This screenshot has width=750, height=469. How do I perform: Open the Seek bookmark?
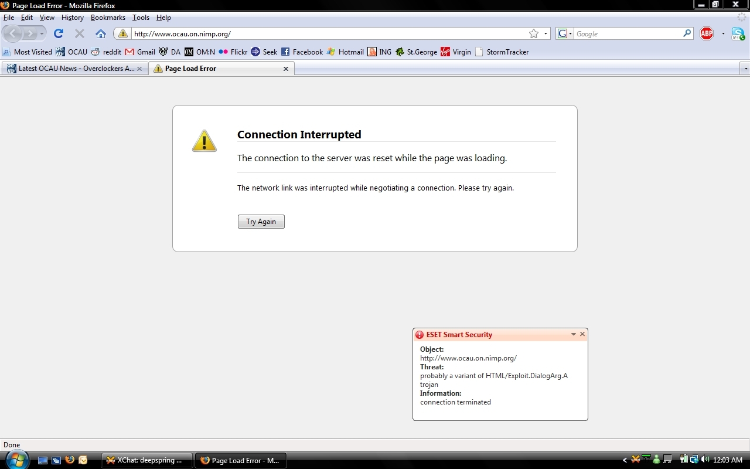point(264,52)
